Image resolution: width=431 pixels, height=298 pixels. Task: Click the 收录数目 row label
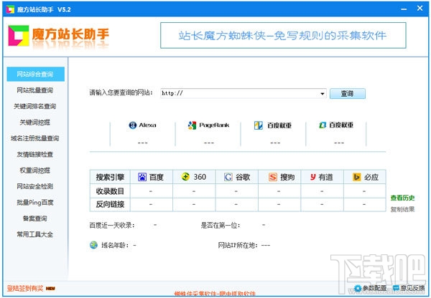110,191
